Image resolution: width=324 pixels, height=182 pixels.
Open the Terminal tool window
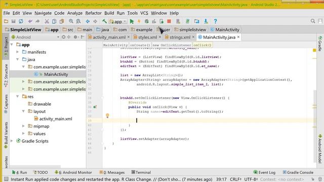point(141,172)
